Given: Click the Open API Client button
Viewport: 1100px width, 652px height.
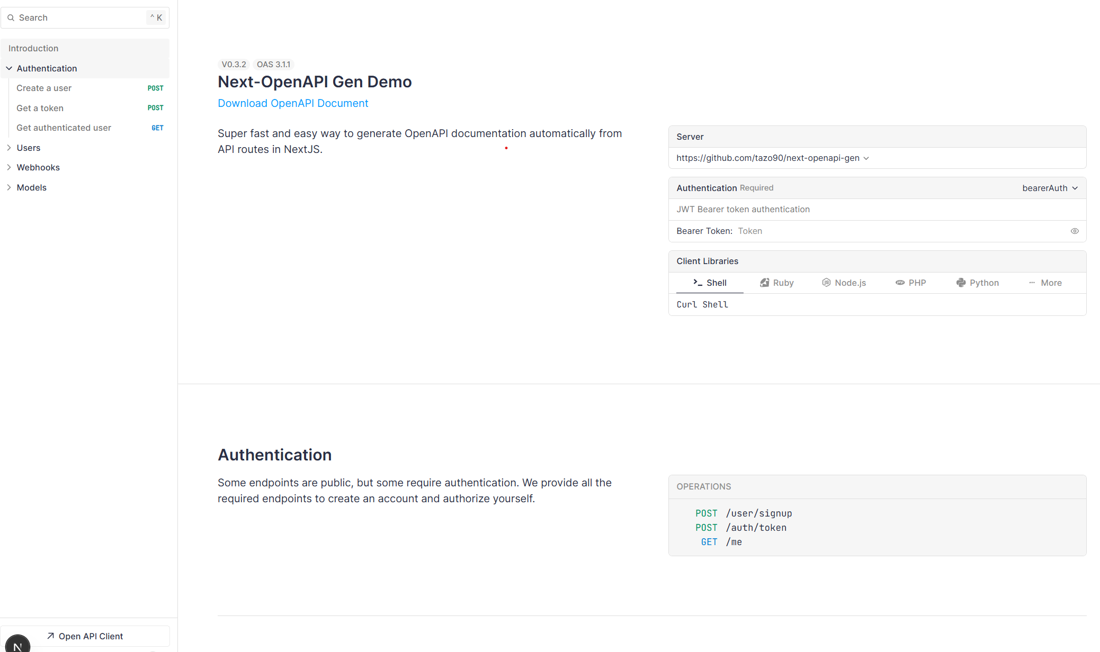Looking at the screenshot, I should coord(85,636).
